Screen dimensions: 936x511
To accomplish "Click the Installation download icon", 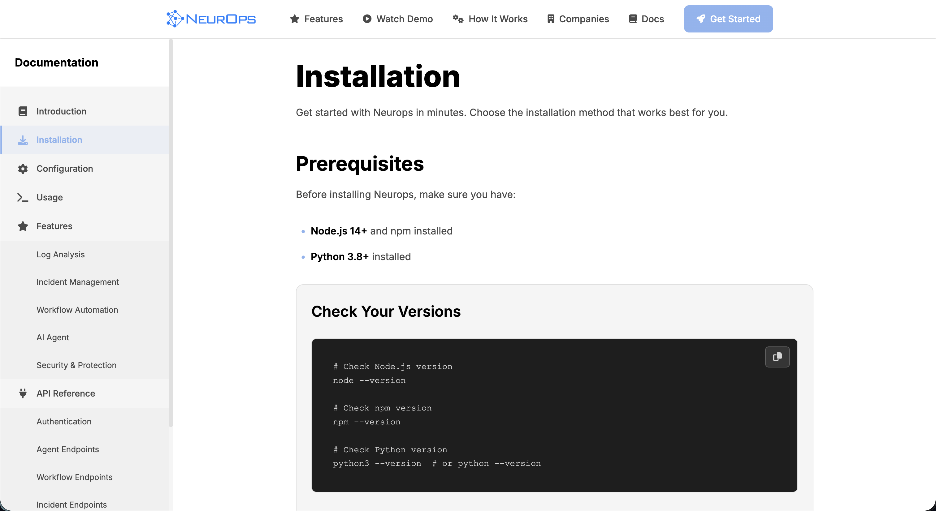I will (x=23, y=140).
